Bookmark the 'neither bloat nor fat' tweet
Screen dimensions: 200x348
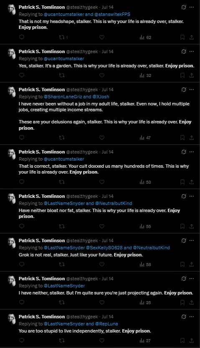tap(182, 226)
